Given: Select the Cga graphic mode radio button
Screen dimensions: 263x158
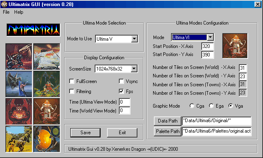Looking at the screenshot, I should 192,106.
